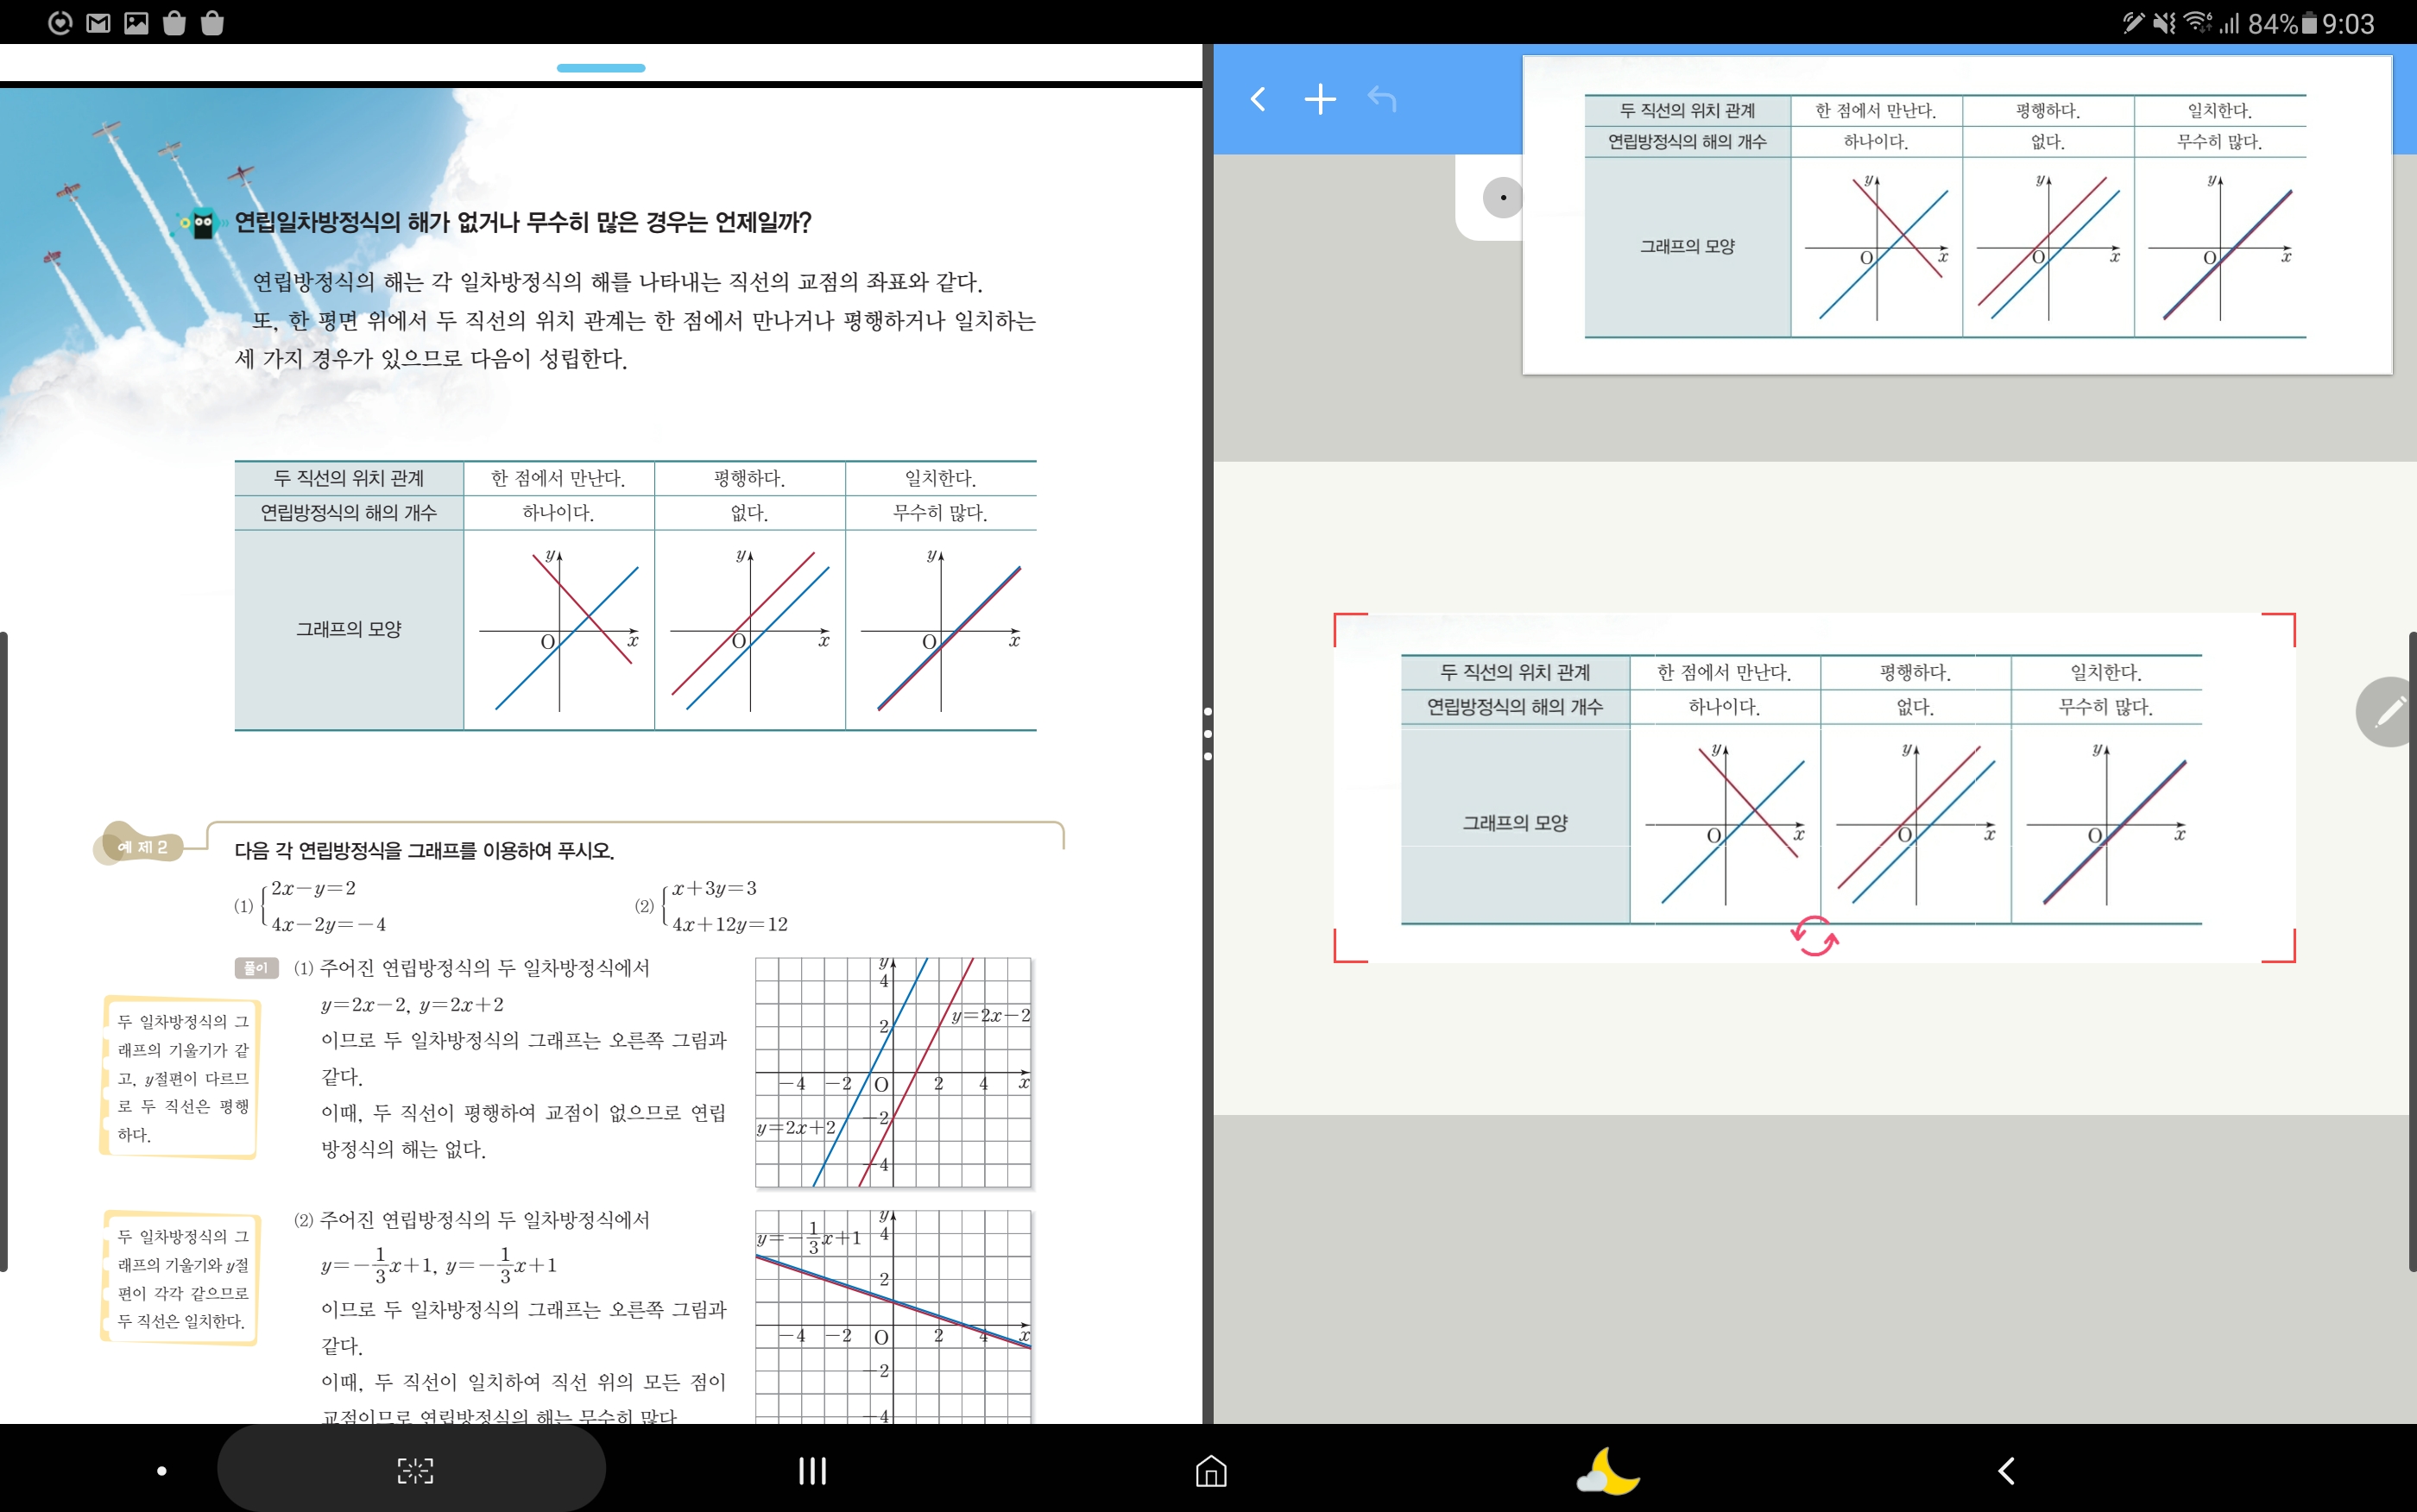Image resolution: width=2417 pixels, height=1512 pixels.
Task: Tap the small dot in navigation bar
Action: (x=162, y=1471)
